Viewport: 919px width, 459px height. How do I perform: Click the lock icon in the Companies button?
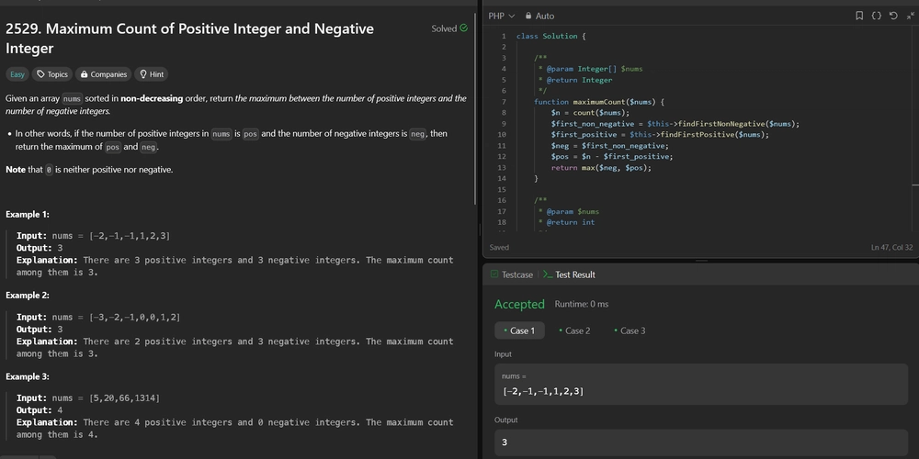tap(84, 74)
